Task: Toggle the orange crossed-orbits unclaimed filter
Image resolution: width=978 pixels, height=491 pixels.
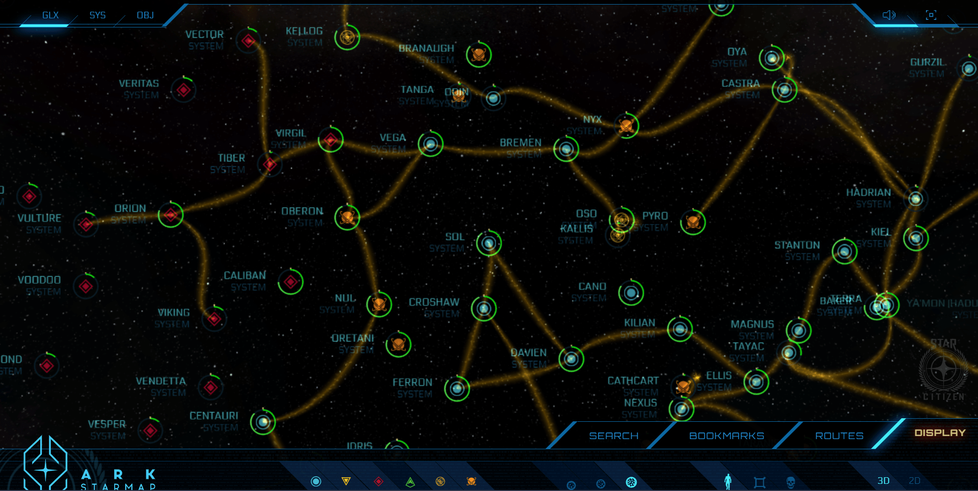Action: [471, 481]
